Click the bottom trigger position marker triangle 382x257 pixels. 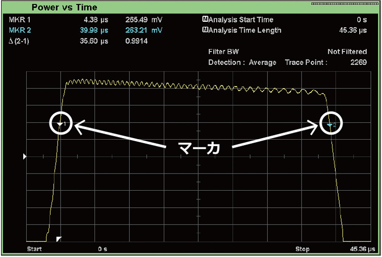(x=59, y=239)
